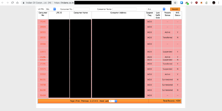The image size is (222, 111).
Task: Go to the Next page
Action: pos(102,101)
